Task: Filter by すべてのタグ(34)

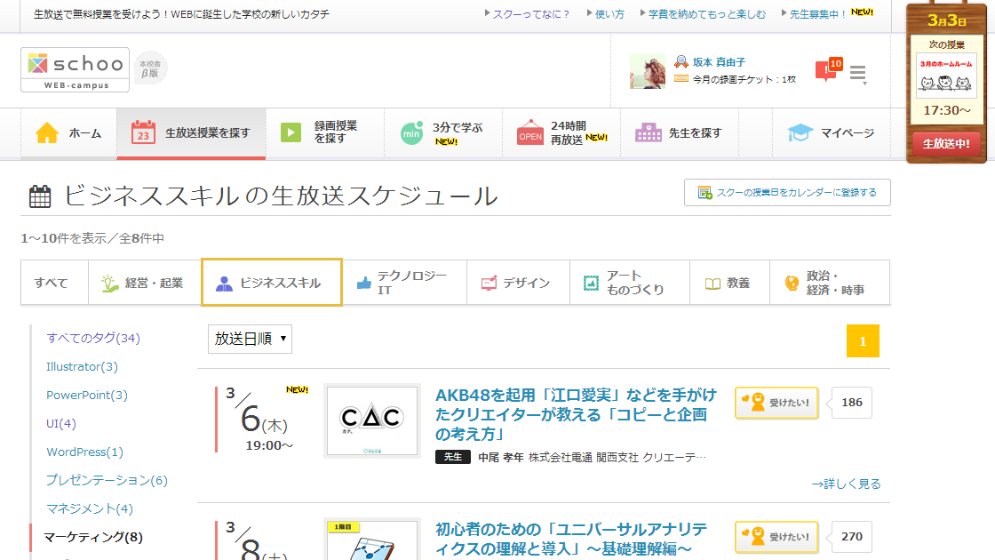Action: [x=92, y=339]
